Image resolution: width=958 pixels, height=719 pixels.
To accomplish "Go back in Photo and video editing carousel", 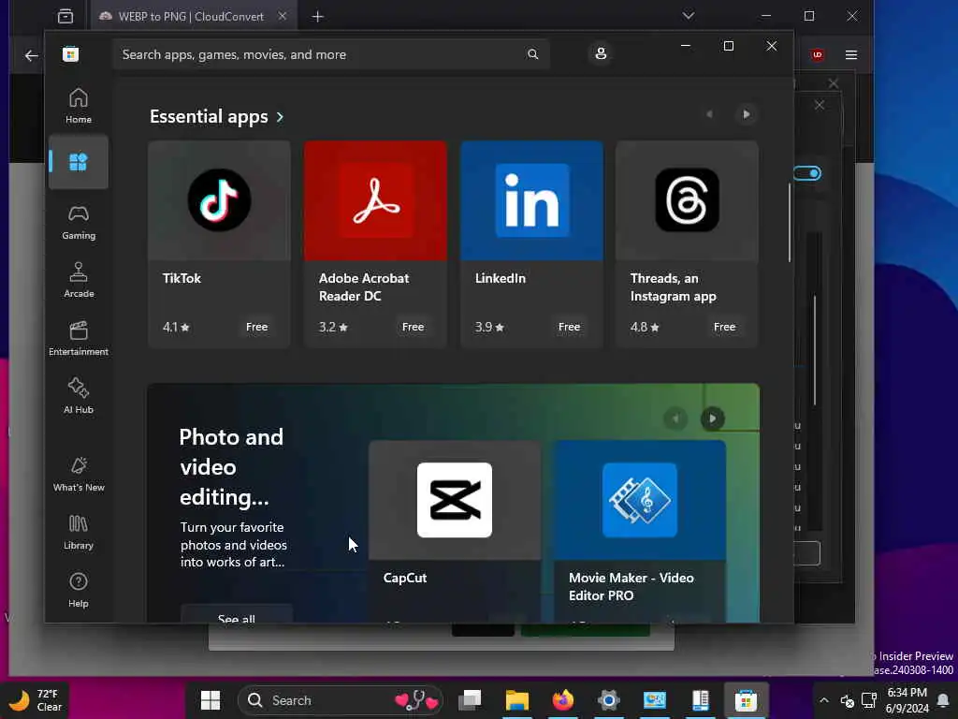I will pos(675,418).
